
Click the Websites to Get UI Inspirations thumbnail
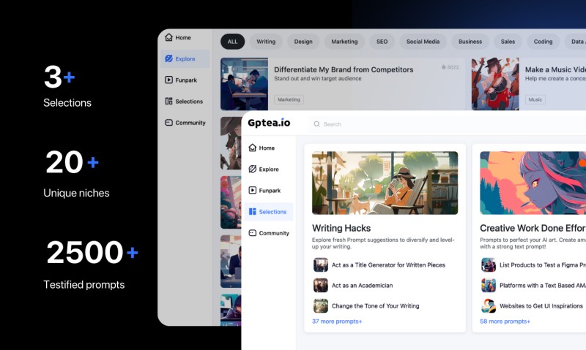[488, 305]
